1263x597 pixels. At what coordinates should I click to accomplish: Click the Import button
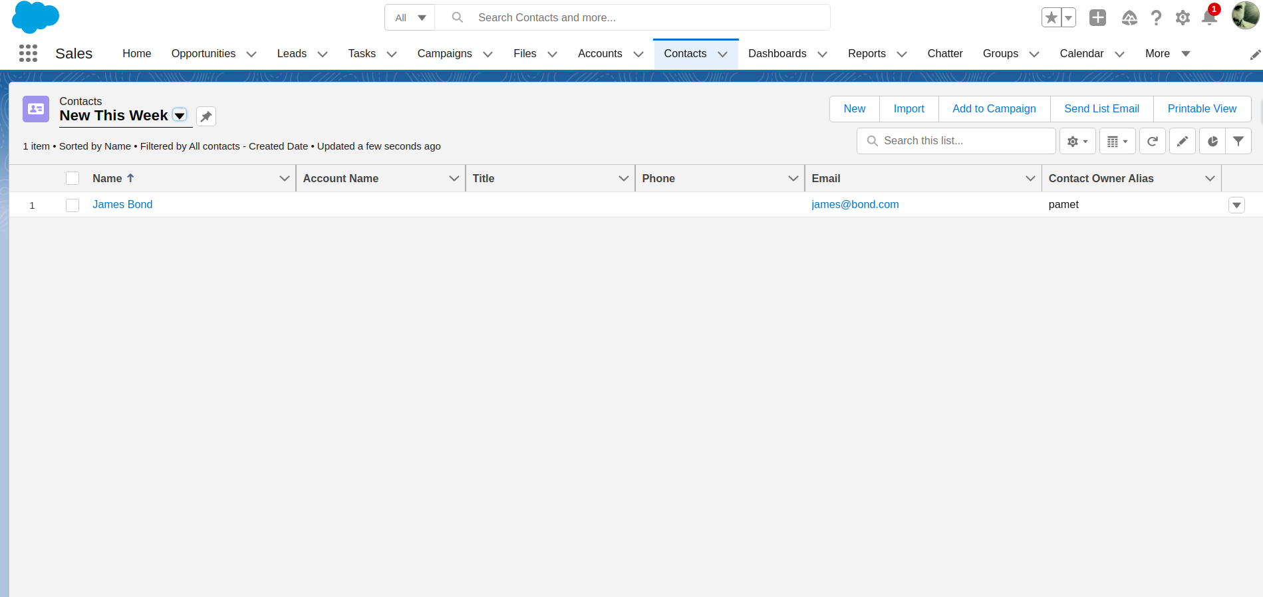point(909,109)
